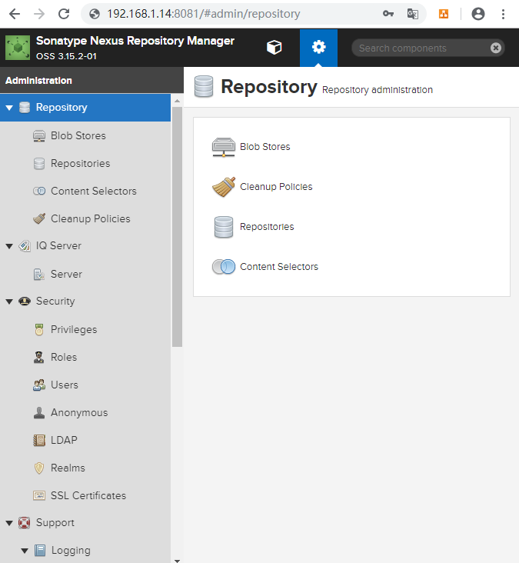The image size is (519, 563).
Task: Click the Server document icon in sidebar
Action: tap(39, 275)
